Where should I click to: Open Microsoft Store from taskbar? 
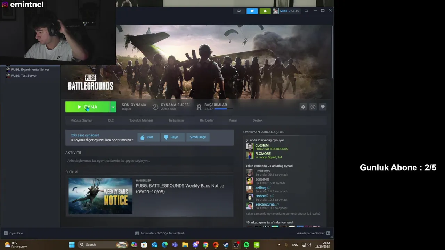coord(144,245)
